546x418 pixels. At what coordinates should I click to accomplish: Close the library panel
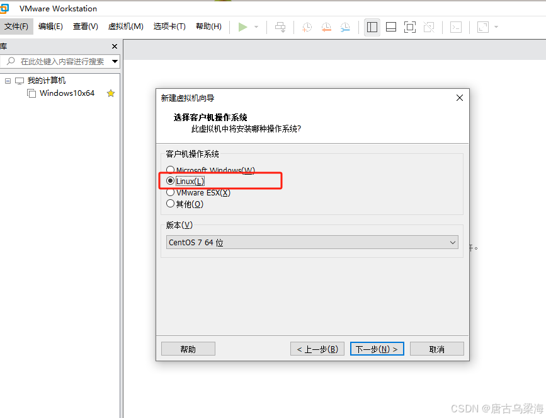(114, 47)
